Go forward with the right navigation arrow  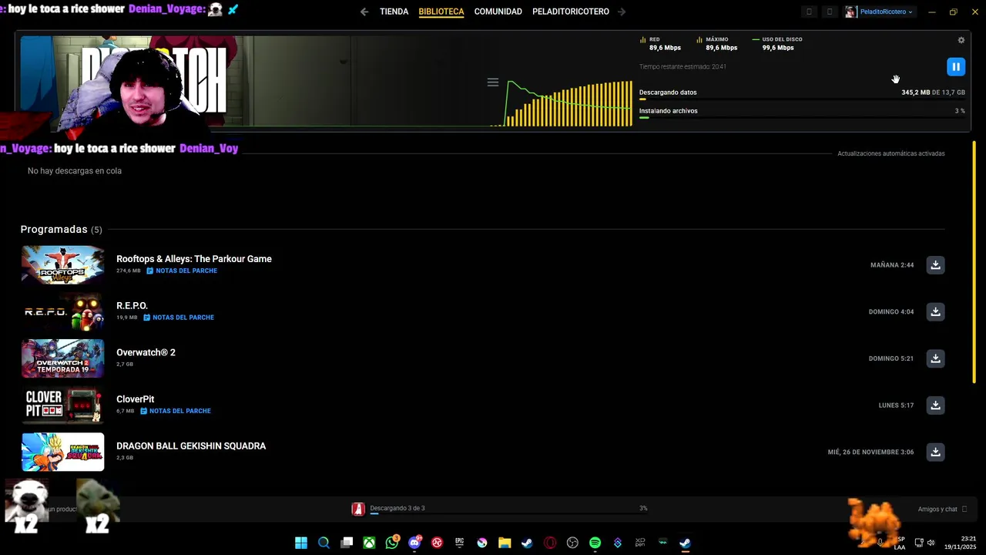[x=622, y=12]
